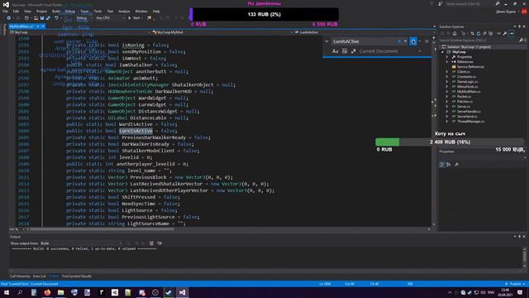Open the Error List bottom tab

click(39, 276)
